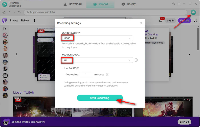
Task: Switch to the Record tab
Action: click(100, 4)
